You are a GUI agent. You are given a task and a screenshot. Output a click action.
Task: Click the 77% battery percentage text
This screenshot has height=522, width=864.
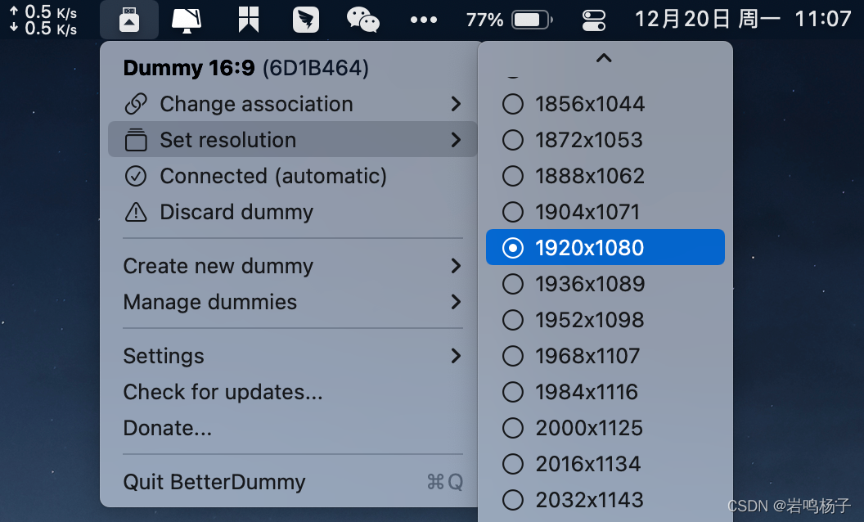pyautogui.click(x=485, y=20)
